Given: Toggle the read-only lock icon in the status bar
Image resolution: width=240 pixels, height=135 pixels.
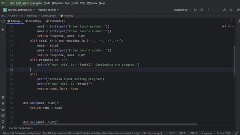Looking at the screenshot, I should point(236,133).
